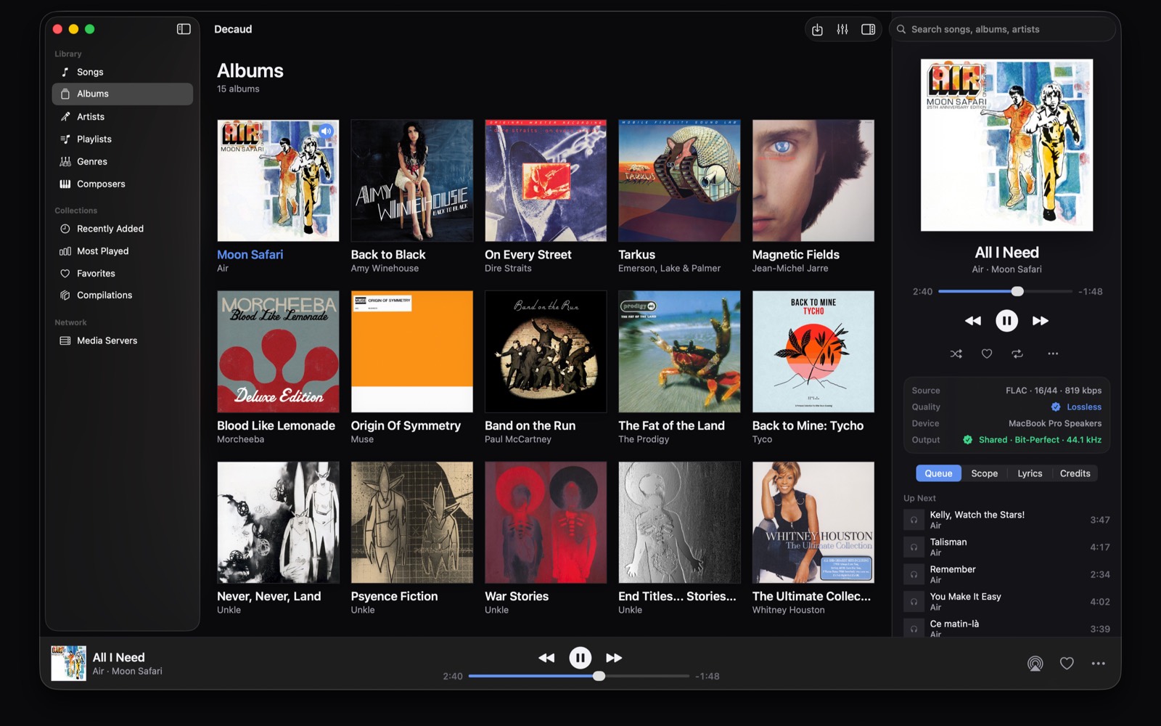
Task: Click the Jean-Michel Jarre artist name
Action: click(x=790, y=269)
